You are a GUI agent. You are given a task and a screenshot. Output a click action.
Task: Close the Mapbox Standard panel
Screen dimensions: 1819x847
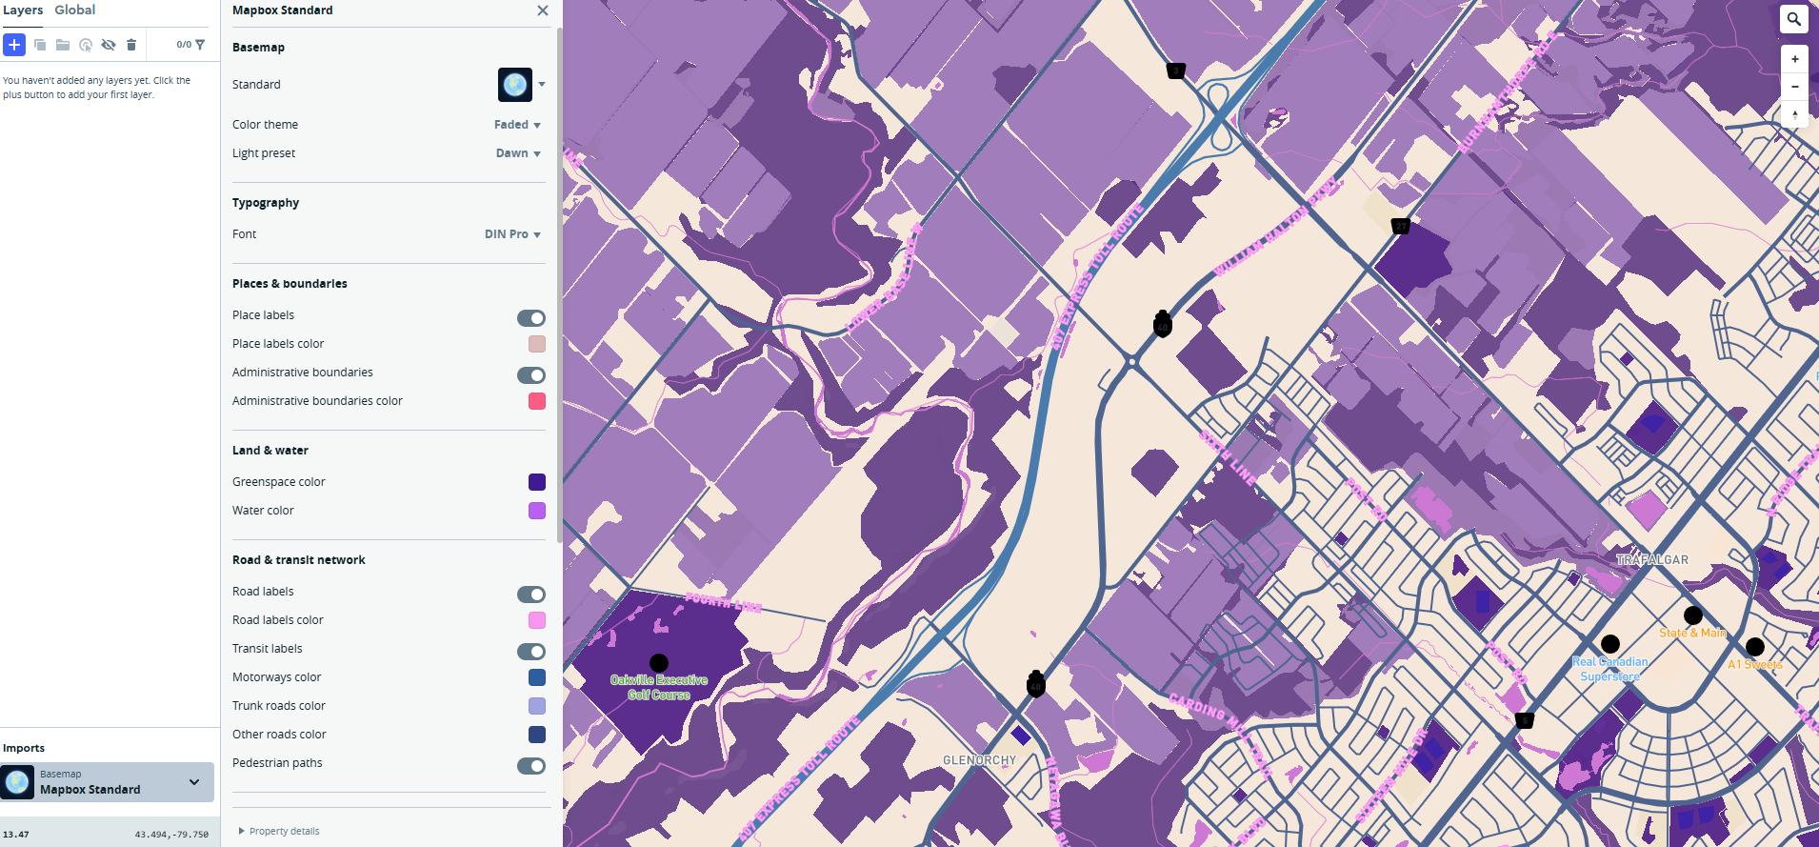pos(543,10)
